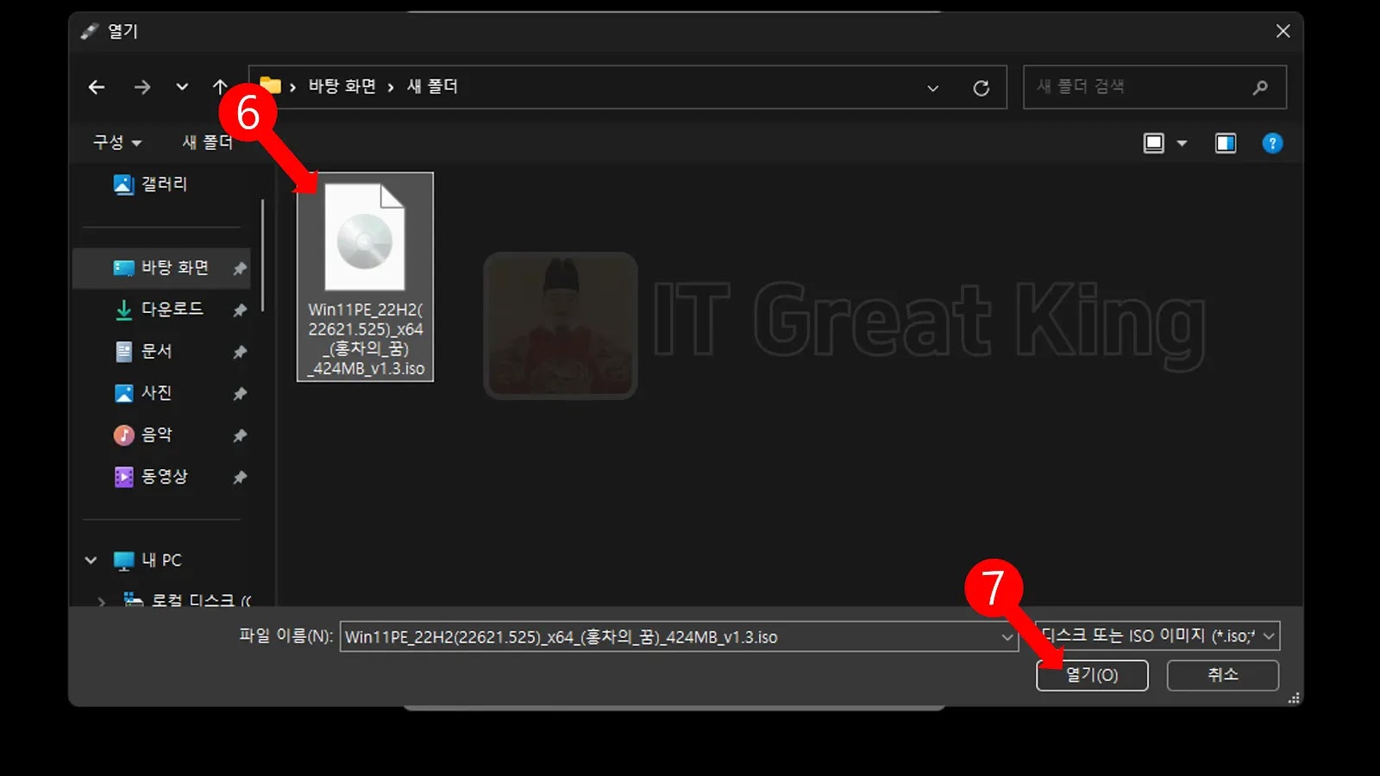1380x776 pixels.
Task: Toggle the preview pane icon
Action: (1225, 143)
